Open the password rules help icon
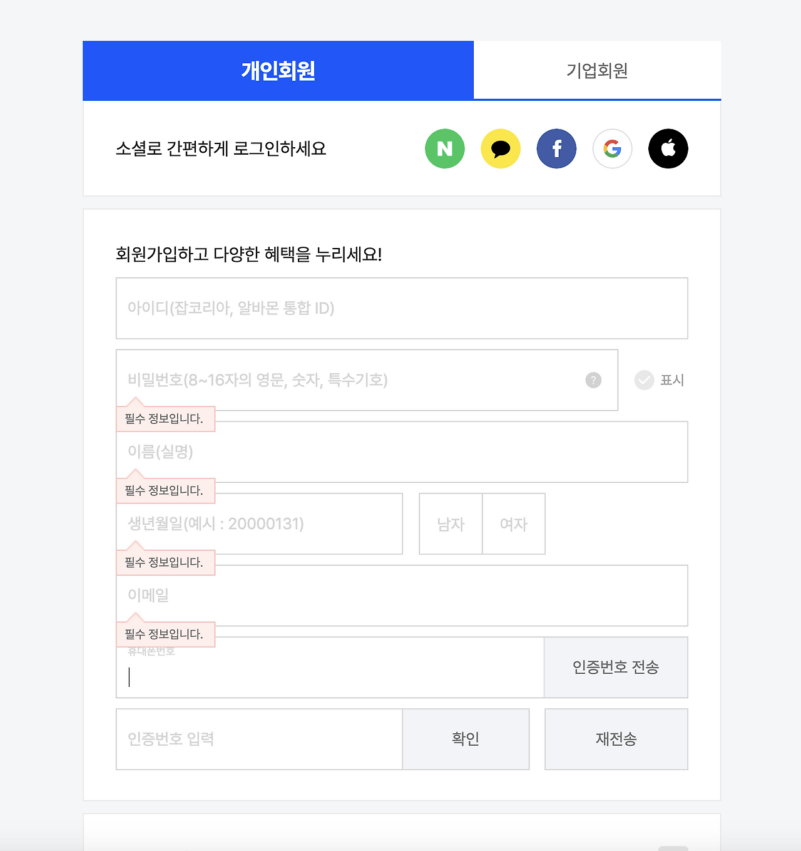The width and height of the screenshot is (801, 851). [x=593, y=380]
